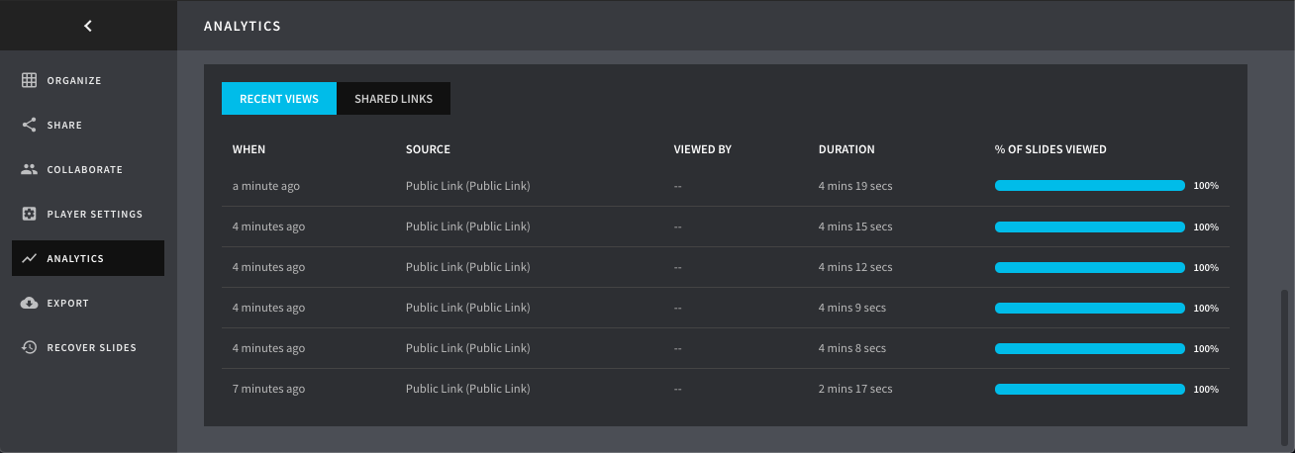1295x453 pixels.
Task: Click the DURATION column header
Action: click(847, 149)
